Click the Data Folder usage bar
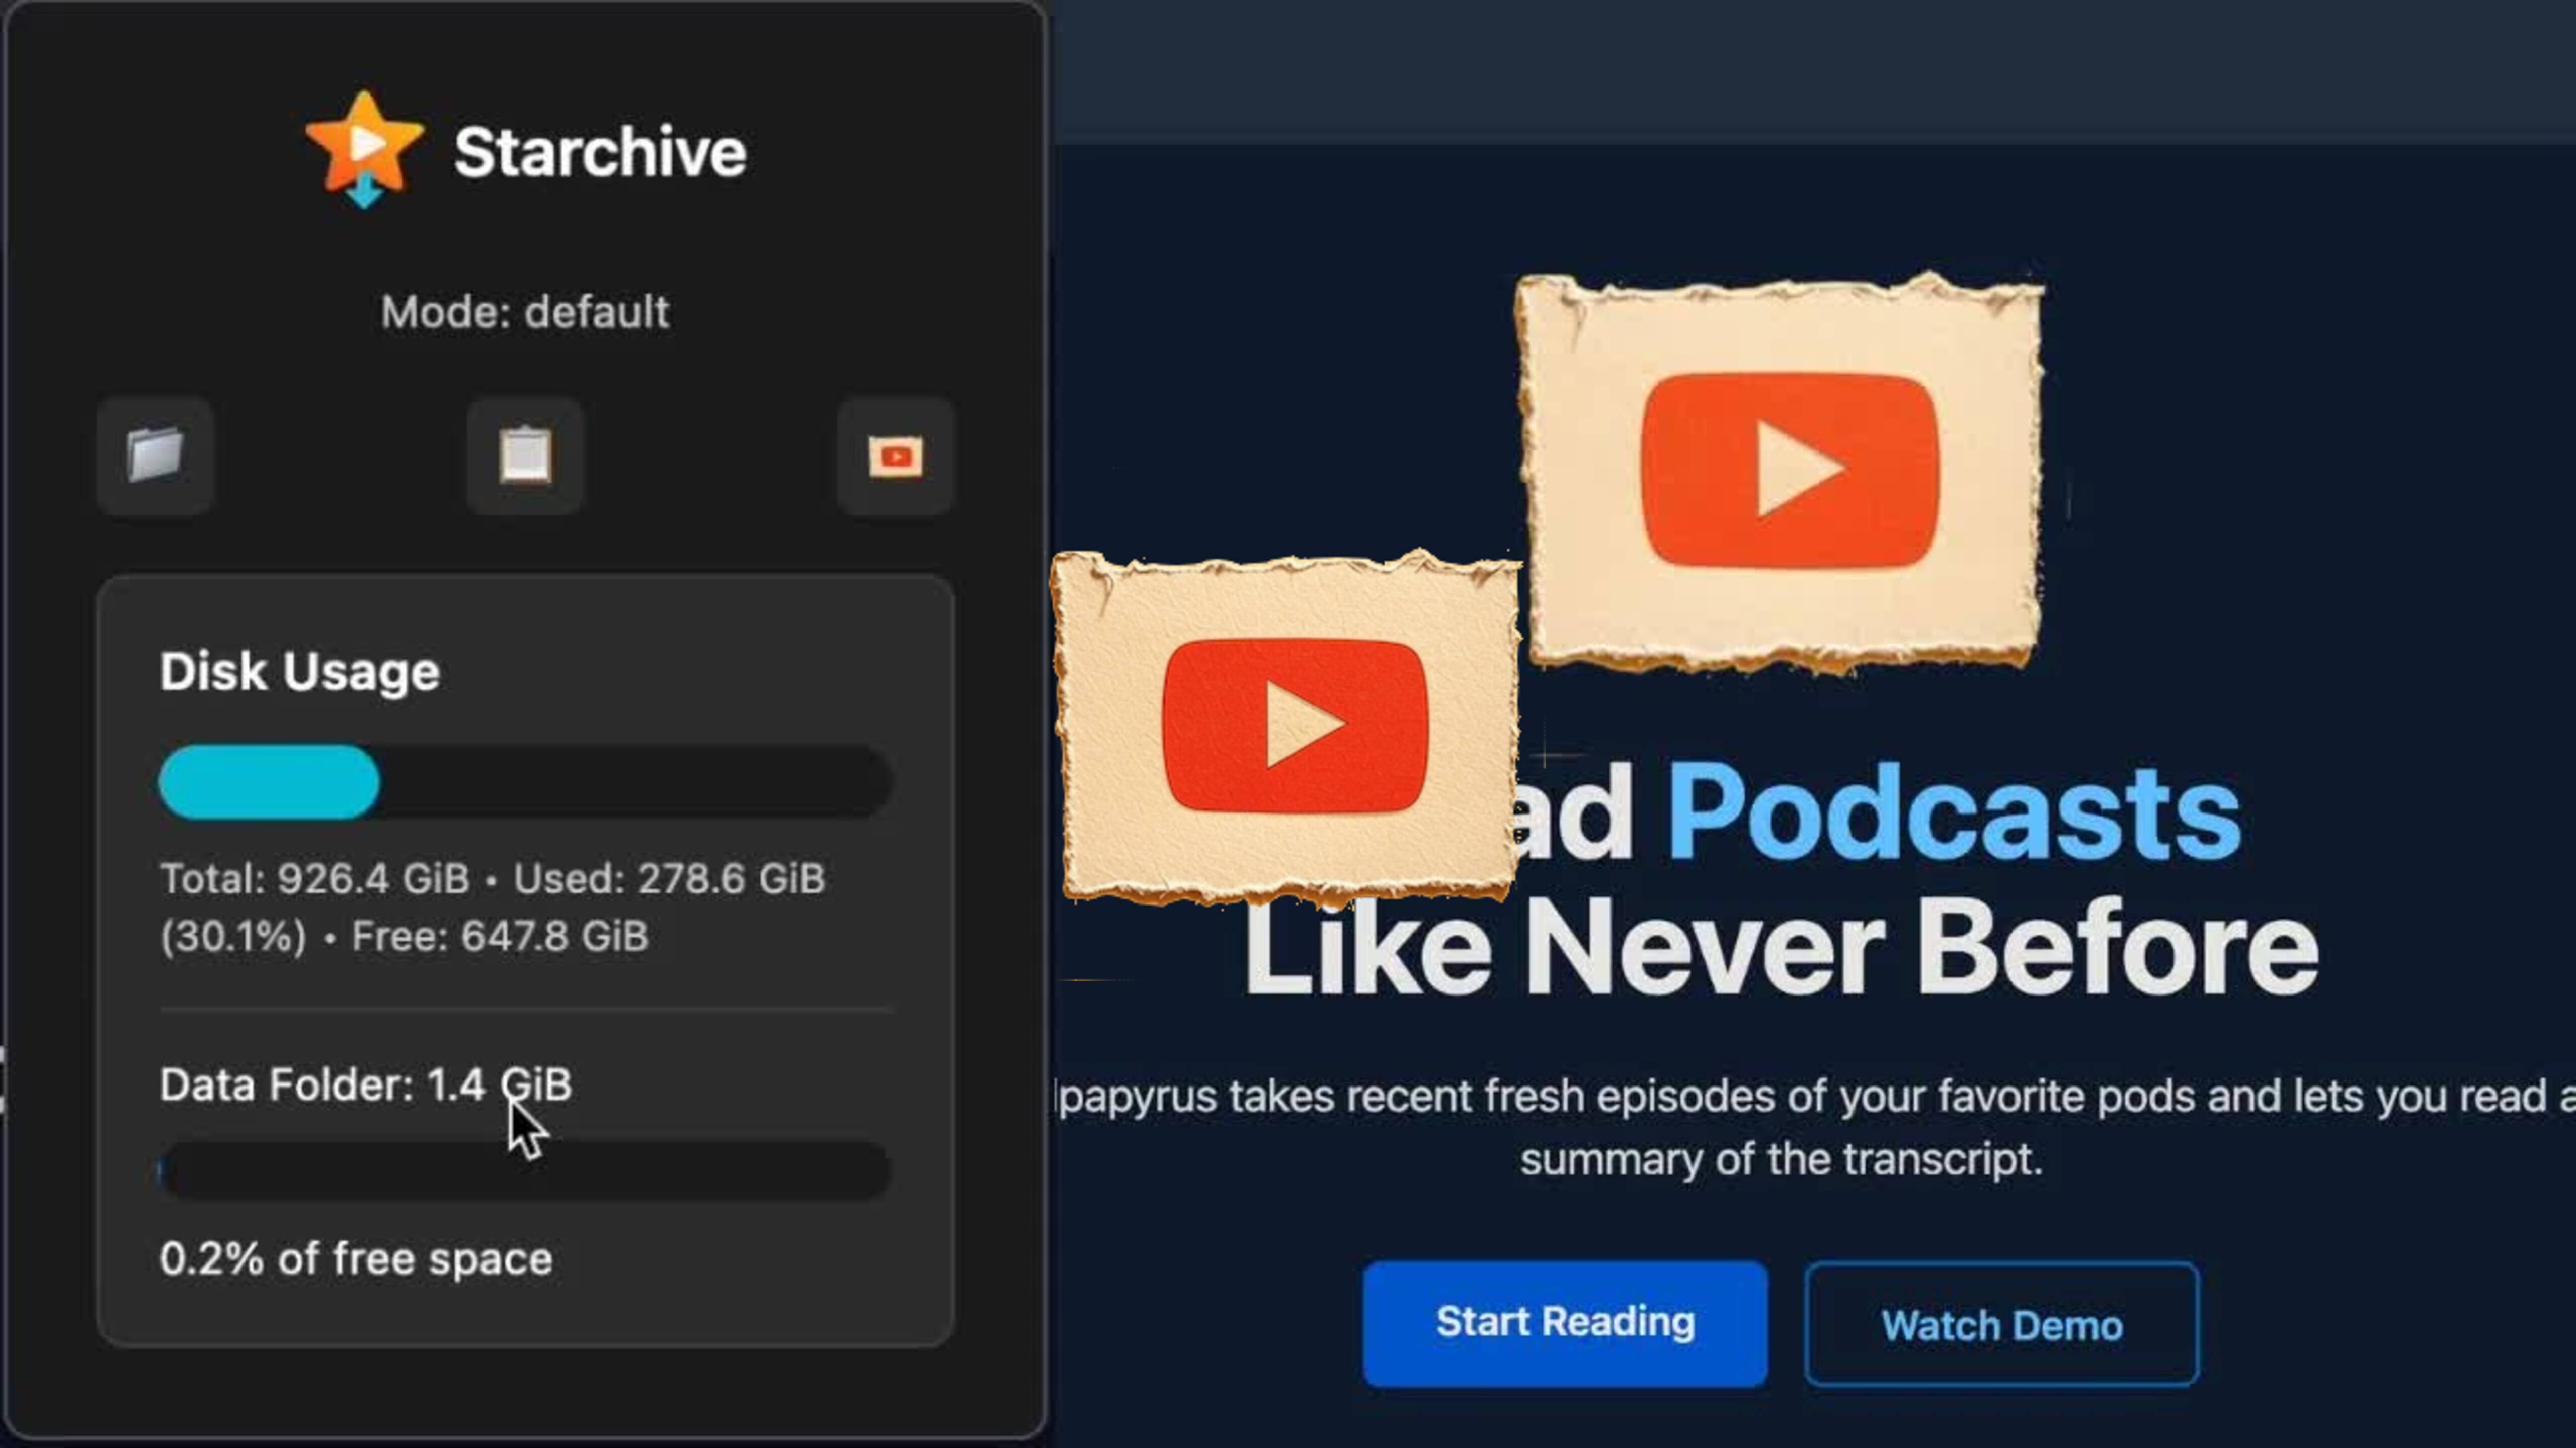This screenshot has width=2576, height=1448. (525, 1170)
